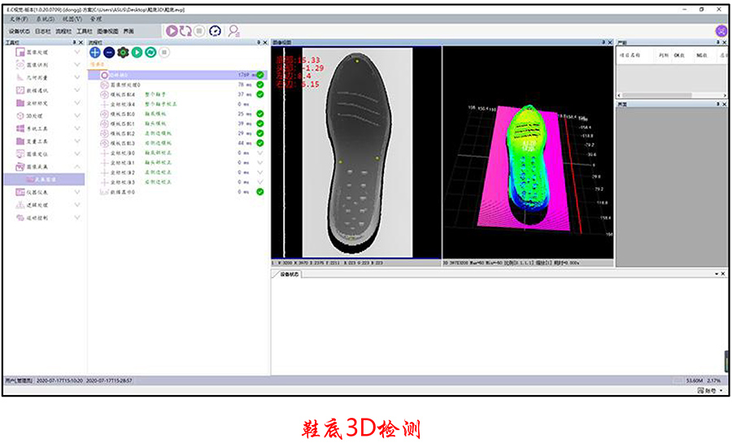Click the dark blue minus remove-step icon
Image resolution: width=732 pixels, height=443 pixels.
(x=108, y=52)
